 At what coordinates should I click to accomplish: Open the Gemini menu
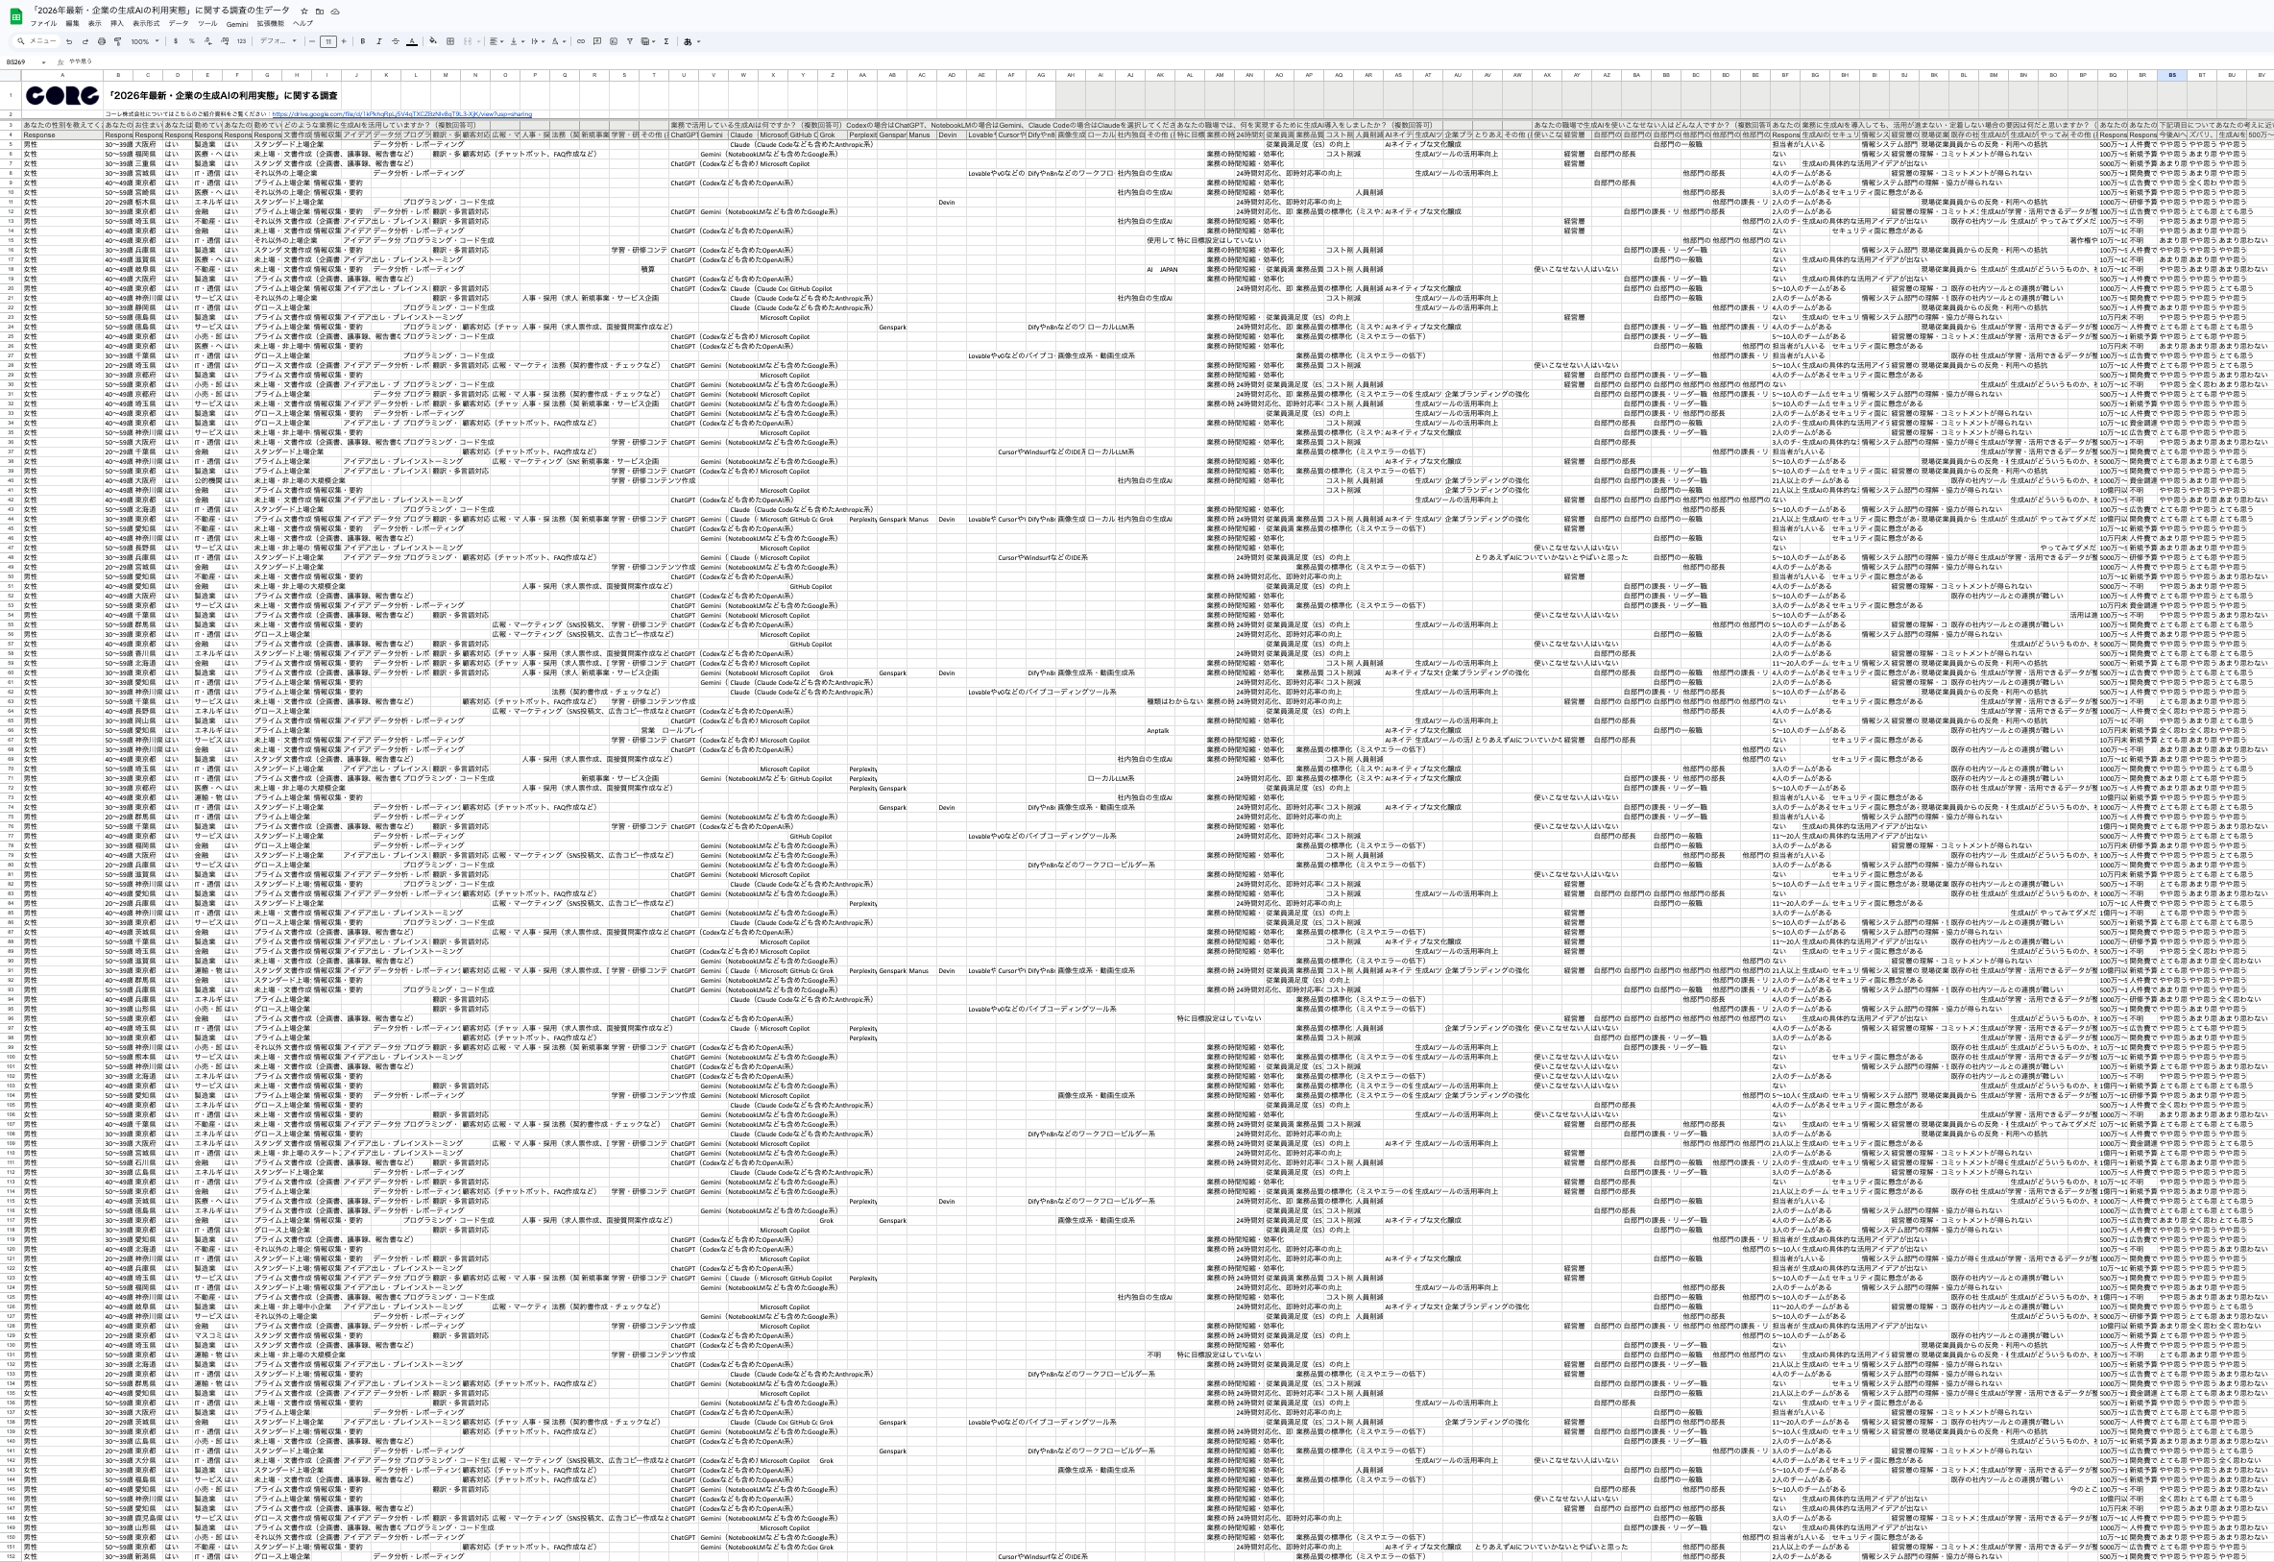point(237,23)
